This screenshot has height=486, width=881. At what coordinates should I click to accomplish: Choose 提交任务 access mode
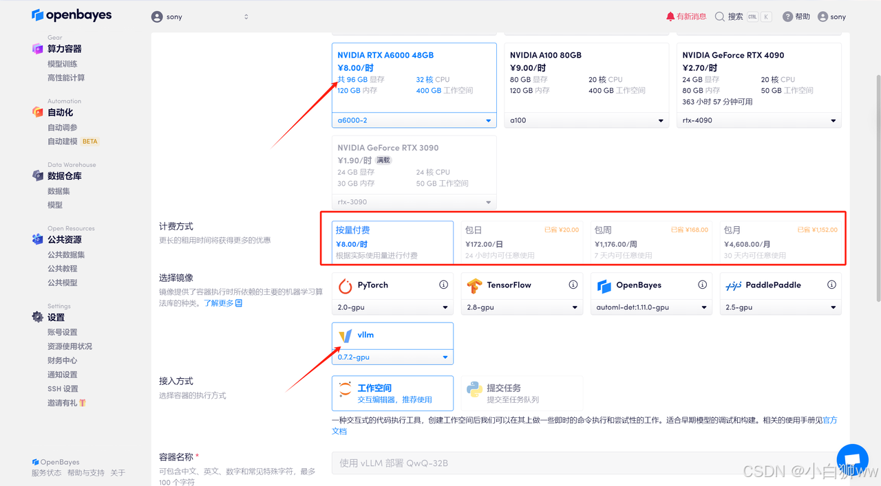pyautogui.click(x=522, y=393)
